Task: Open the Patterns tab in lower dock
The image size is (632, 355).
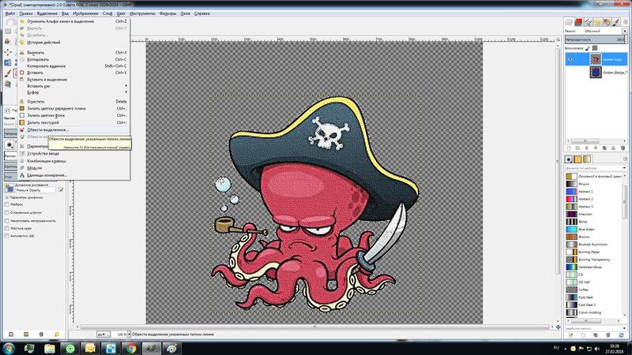Action: click(x=577, y=159)
